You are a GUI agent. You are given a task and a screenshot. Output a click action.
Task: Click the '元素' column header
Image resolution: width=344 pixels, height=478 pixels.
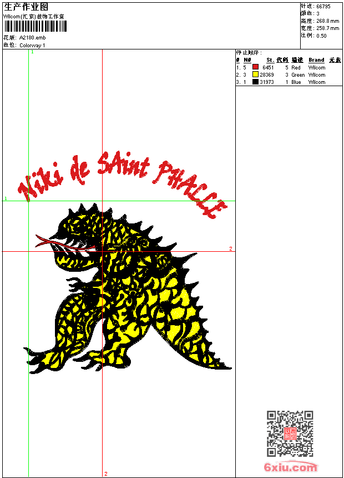coord(335,60)
